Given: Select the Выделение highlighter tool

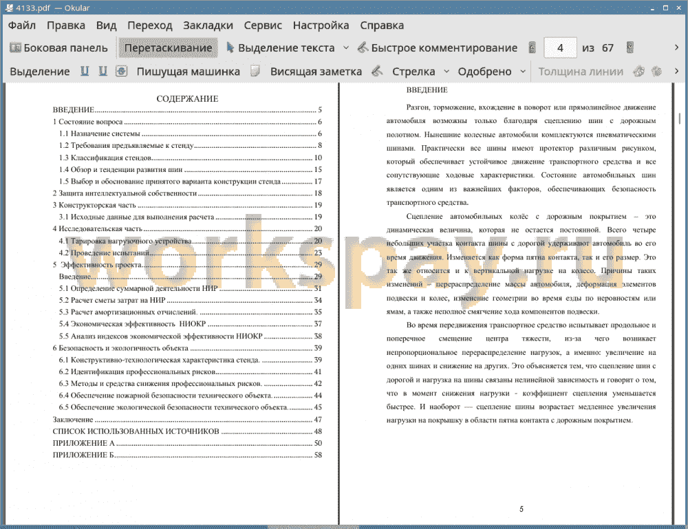Looking at the screenshot, I should 39,72.
